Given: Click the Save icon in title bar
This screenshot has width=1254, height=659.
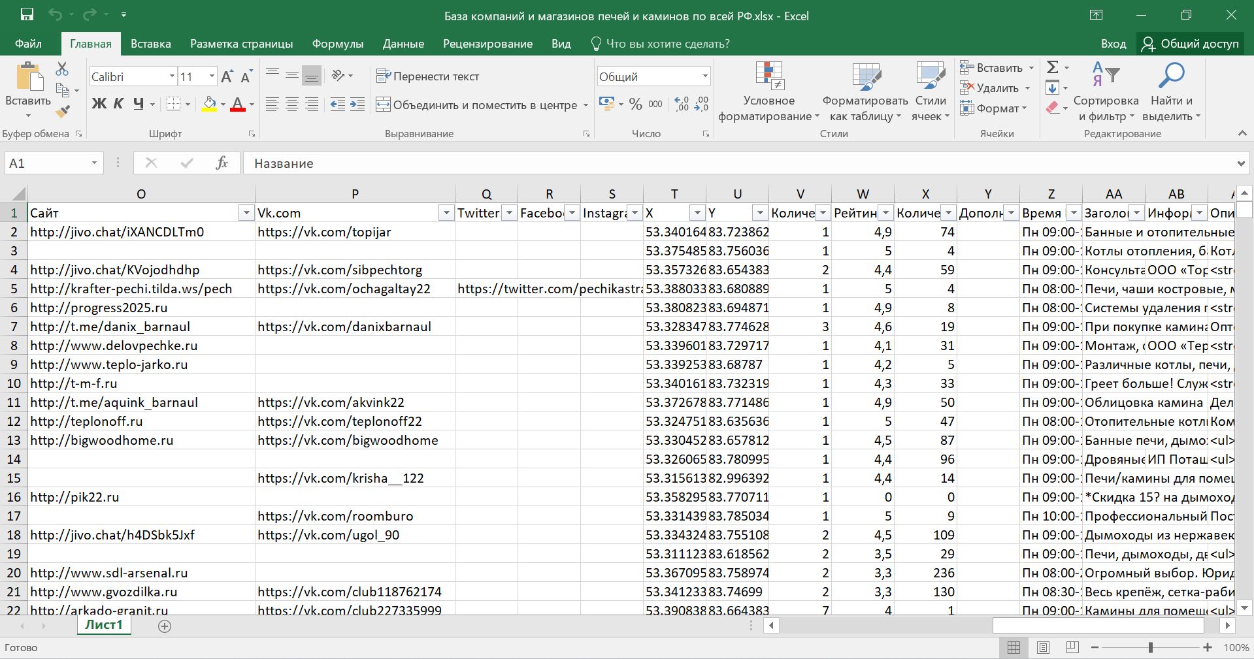Looking at the screenshot, I should point(27,15).
